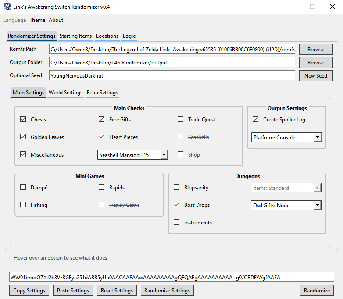Enable the Shop checkbox

[180, 154]
